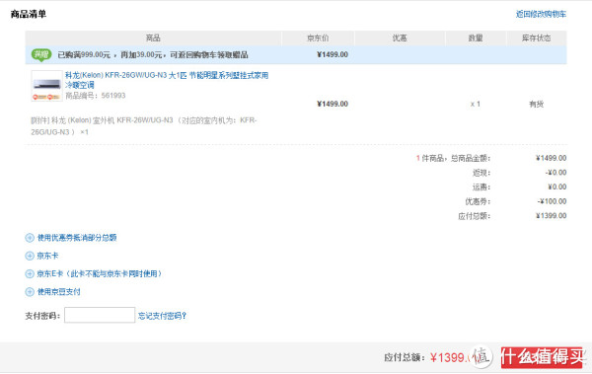Image resolution: width=592 pixels, height=374 pixels.
Task: Click the 运费 ¥0.00 value
Action: 556,187
